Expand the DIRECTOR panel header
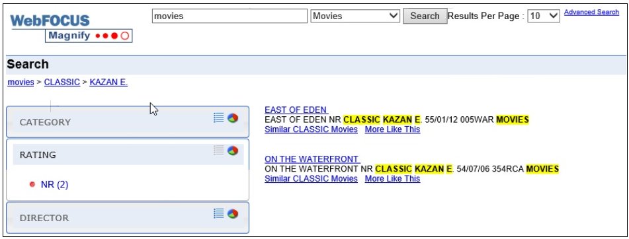 pos(128,218)
